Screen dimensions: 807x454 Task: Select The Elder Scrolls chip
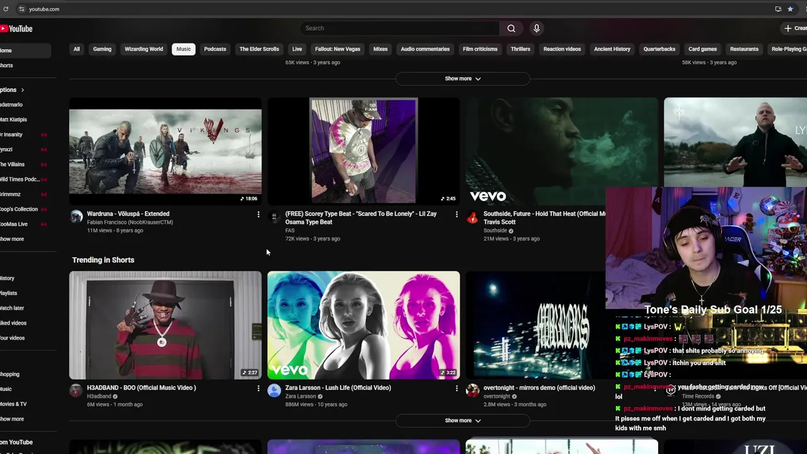259,49
